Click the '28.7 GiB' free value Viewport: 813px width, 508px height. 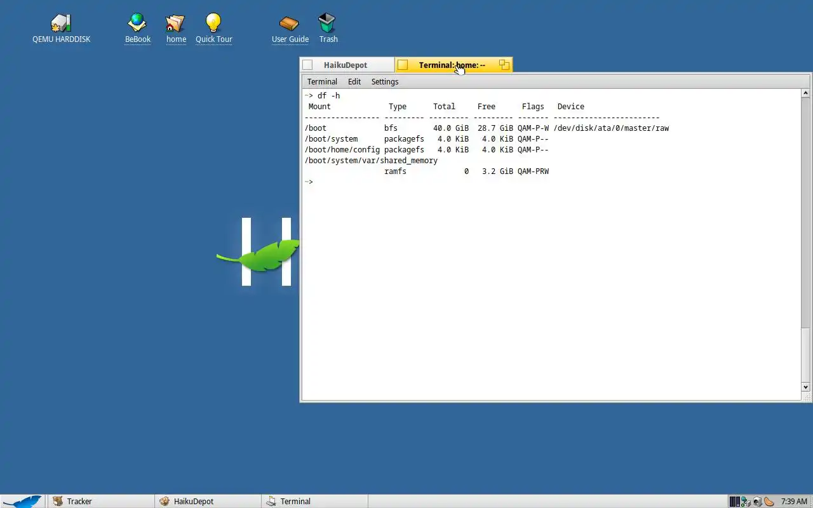coord(495,128)
